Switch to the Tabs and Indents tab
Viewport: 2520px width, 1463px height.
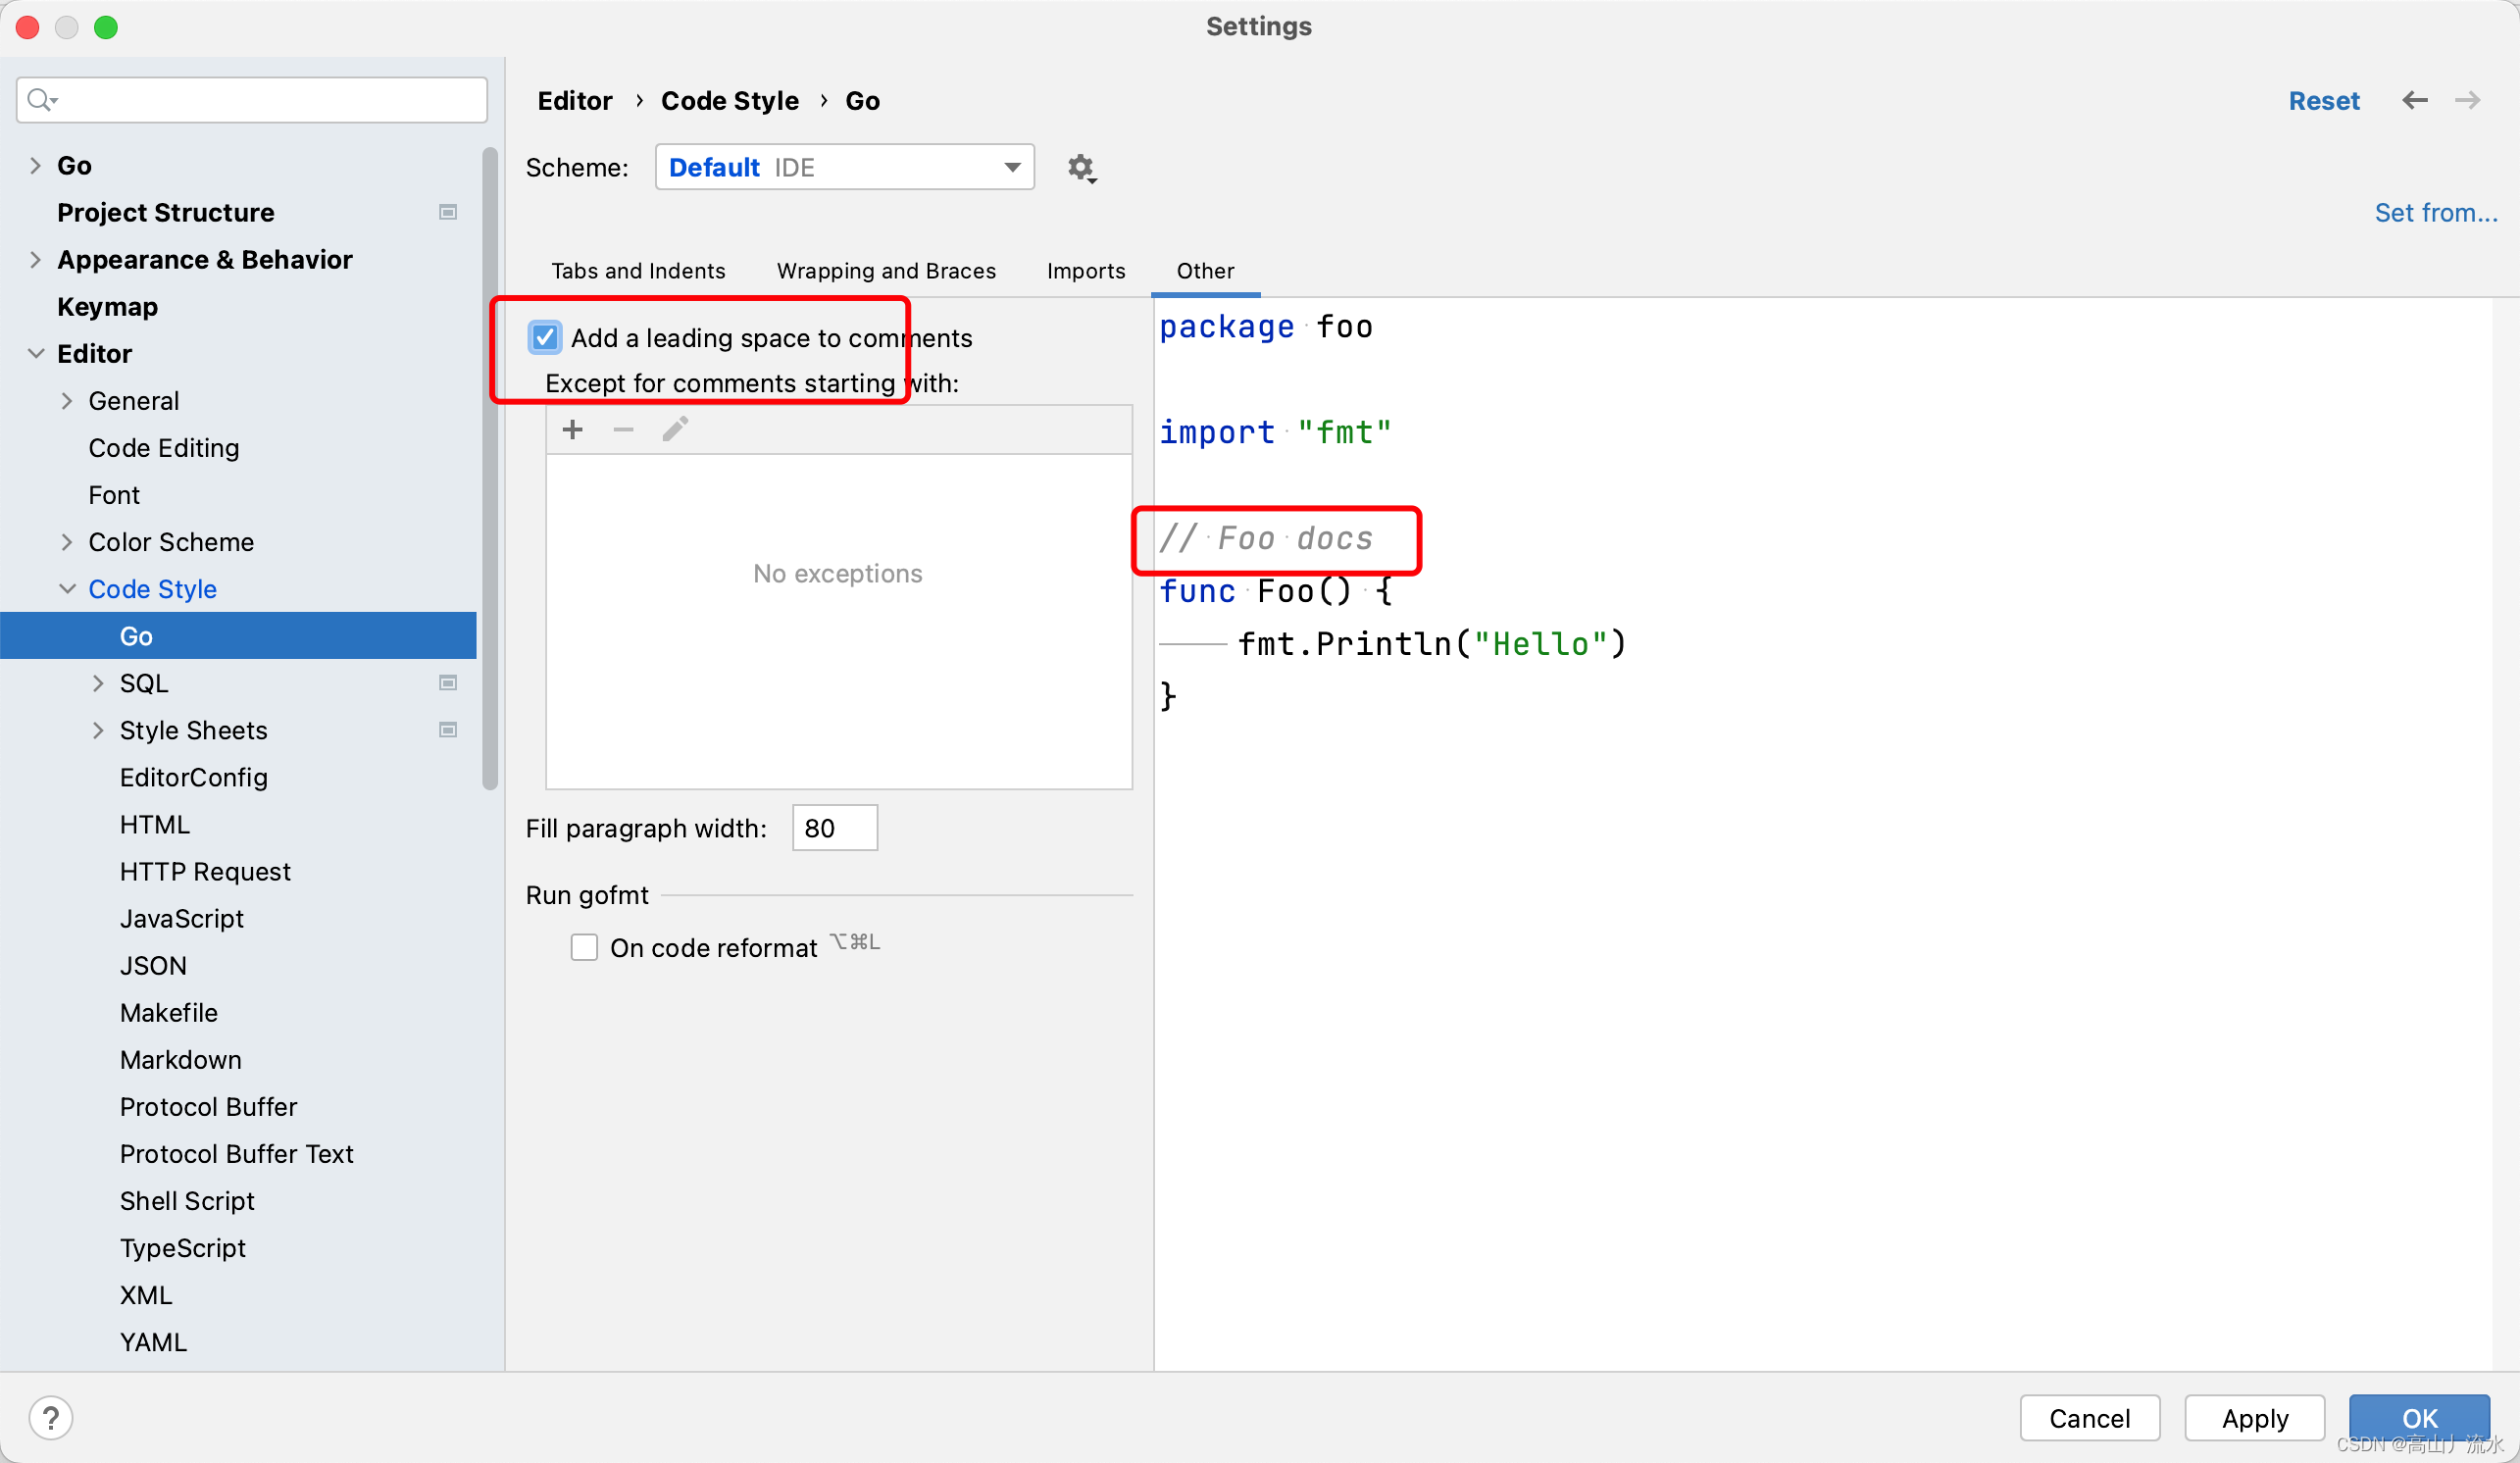pyautogui.click(x=638, y=271)
